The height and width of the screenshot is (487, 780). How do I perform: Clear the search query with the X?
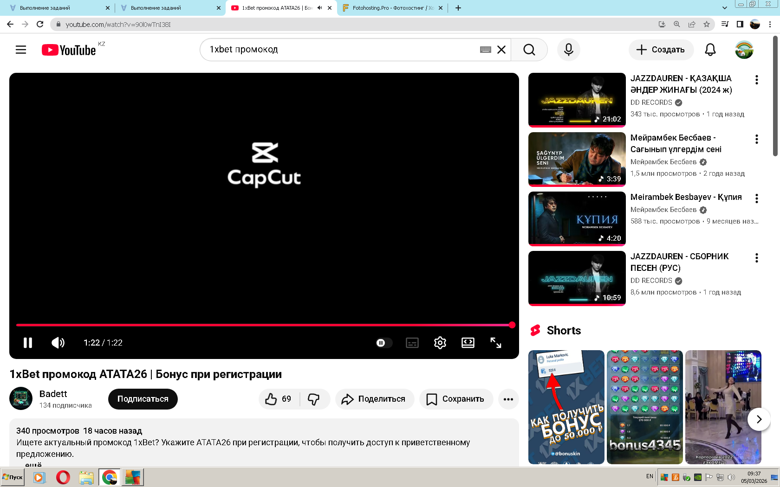point(501,50)
